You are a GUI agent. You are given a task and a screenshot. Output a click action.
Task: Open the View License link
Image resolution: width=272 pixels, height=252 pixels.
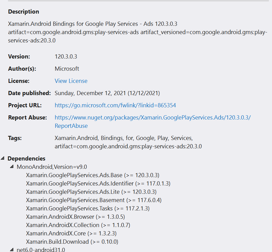point(71,81)
